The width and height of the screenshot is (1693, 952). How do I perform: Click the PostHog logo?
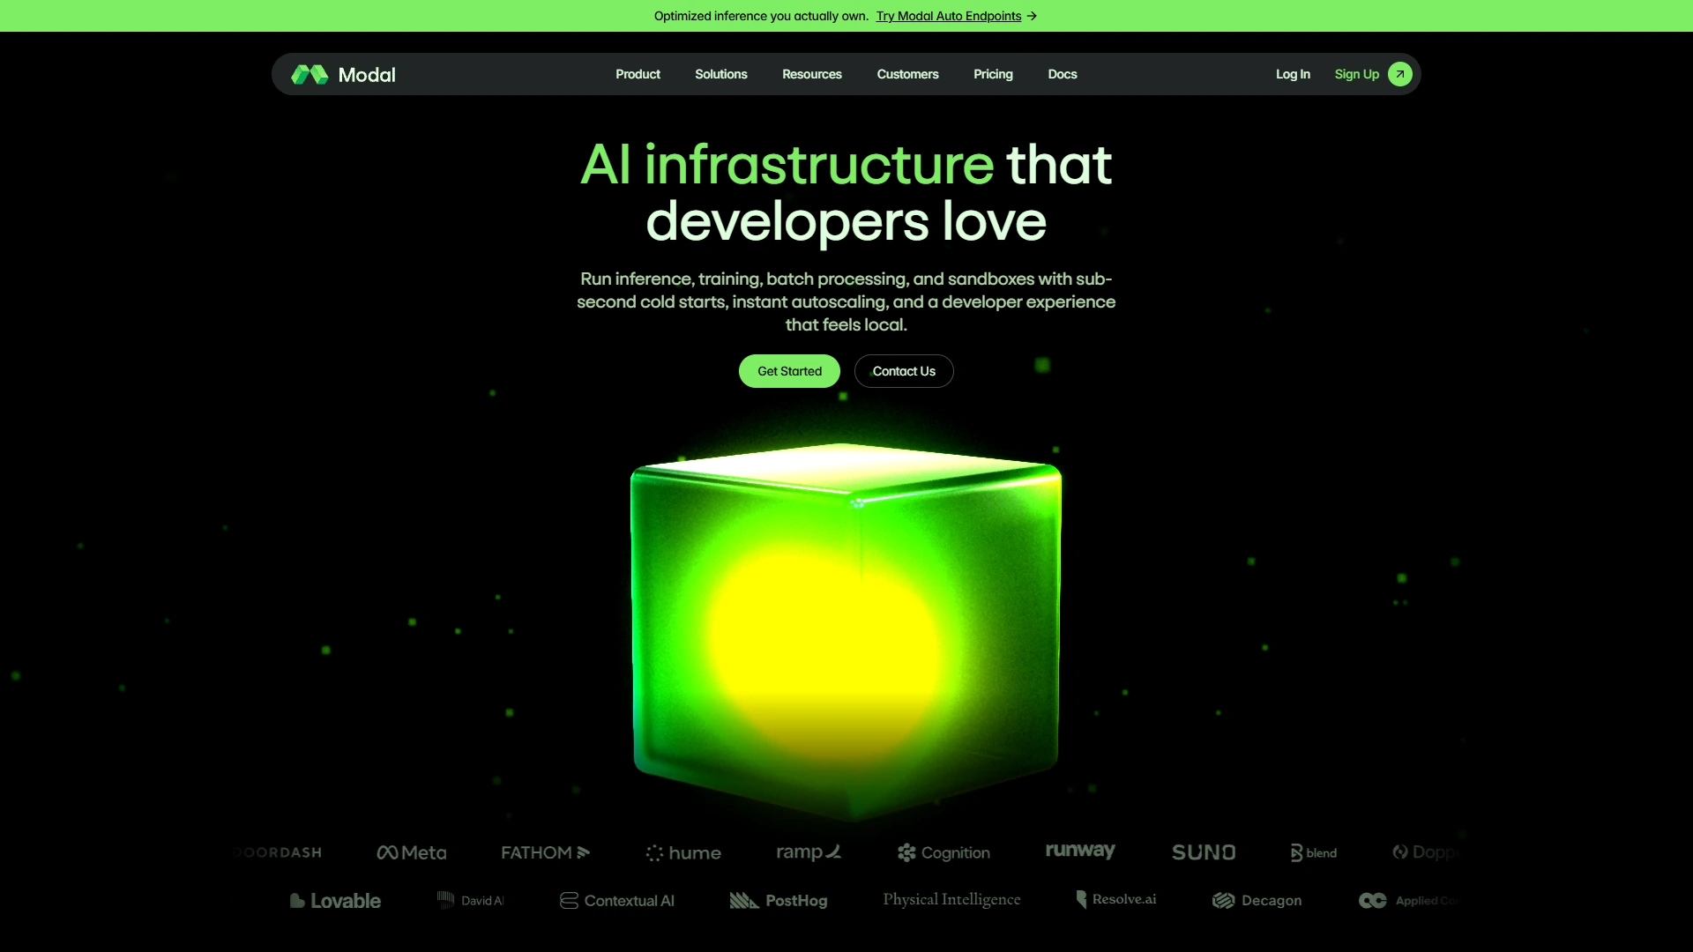779,901
